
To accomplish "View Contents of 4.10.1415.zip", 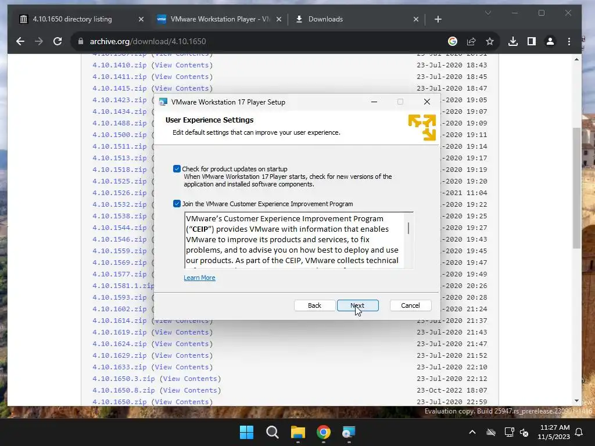I will tap(182, 88).
